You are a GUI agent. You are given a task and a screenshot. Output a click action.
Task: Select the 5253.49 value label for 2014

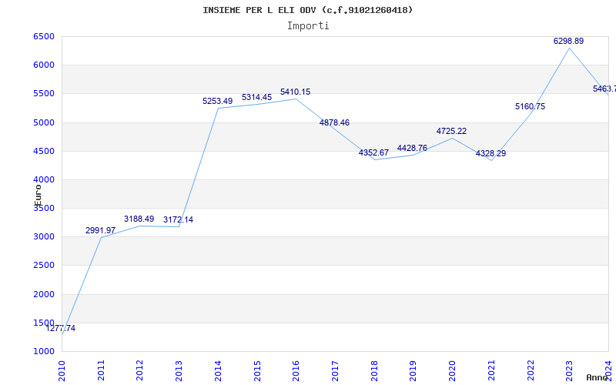217,101
